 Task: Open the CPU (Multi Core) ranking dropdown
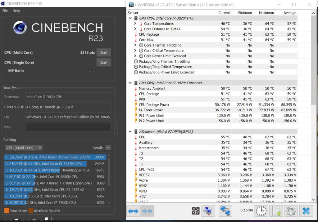click(23, 148)
